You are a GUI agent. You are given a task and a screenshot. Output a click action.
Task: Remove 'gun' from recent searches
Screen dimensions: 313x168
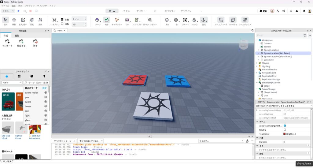(x=46, y=97)
